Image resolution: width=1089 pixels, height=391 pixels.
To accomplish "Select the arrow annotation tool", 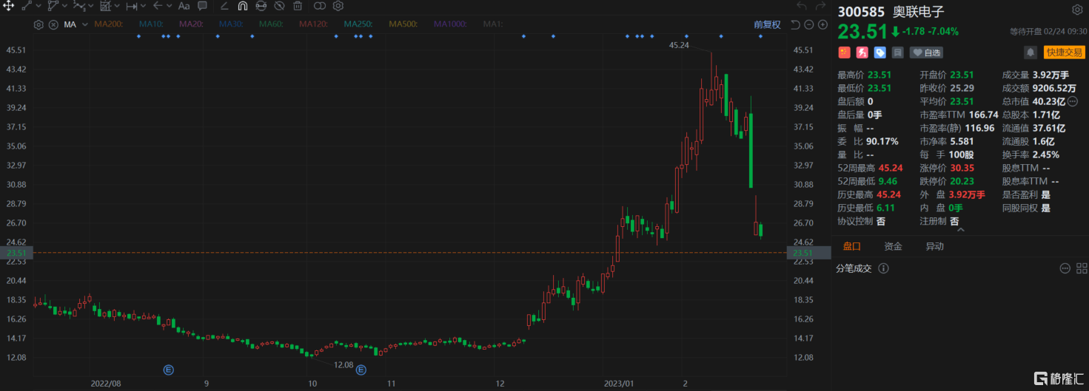I will pyautogui.click(x=157, y=6).
